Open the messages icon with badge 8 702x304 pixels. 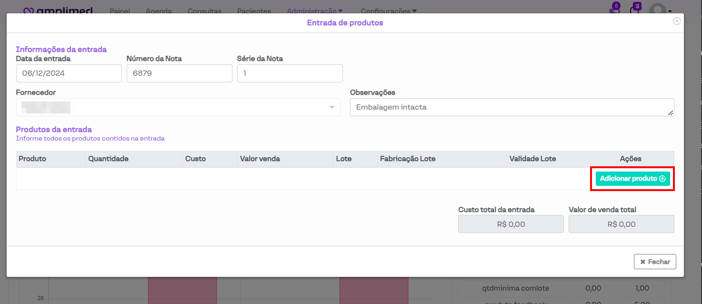(614, 10)
